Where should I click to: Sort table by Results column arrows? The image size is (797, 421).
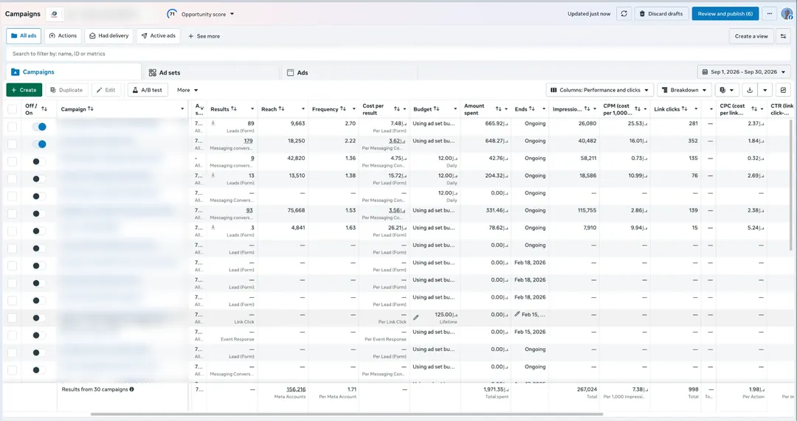(234, 108)
